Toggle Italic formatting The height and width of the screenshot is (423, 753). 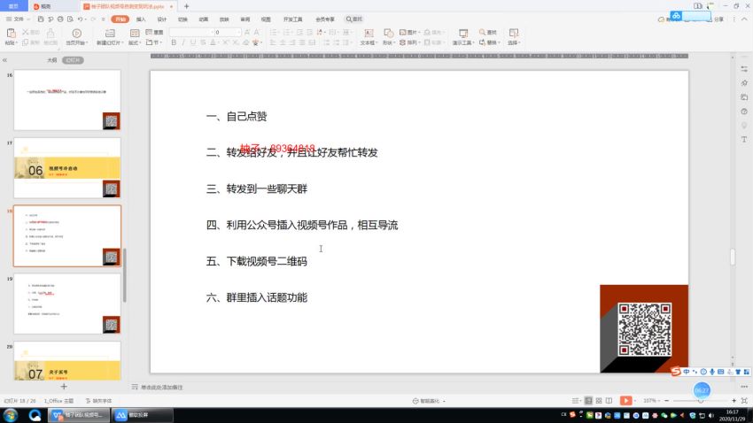click(183, 42)
